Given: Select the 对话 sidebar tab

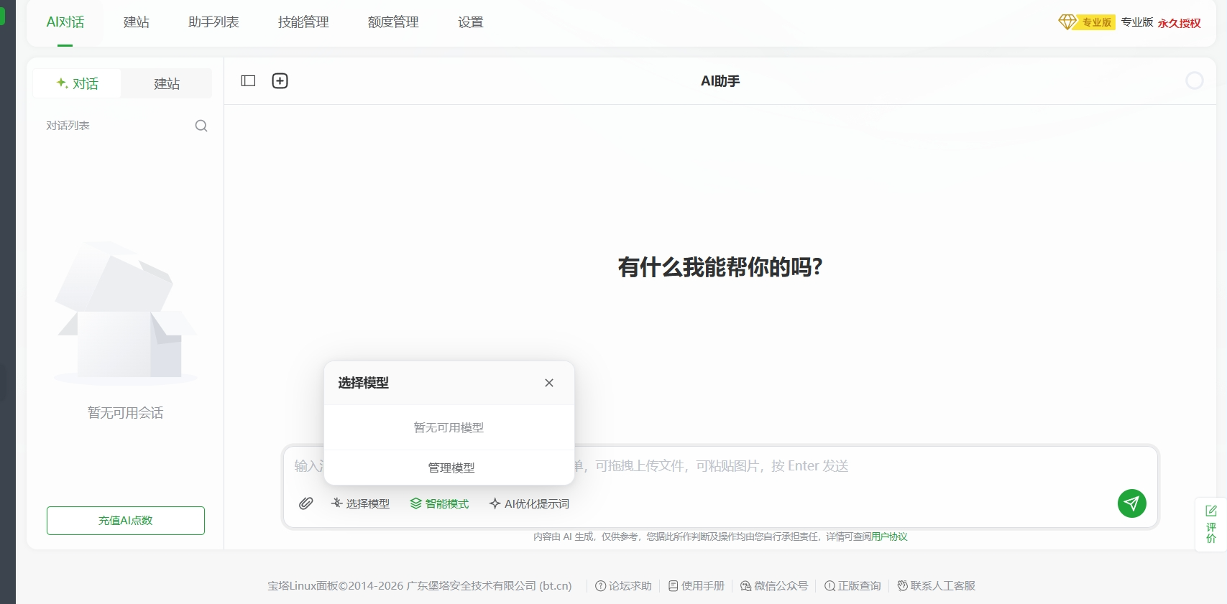Looking at the screenshot, I should click(x=77, y=83).
